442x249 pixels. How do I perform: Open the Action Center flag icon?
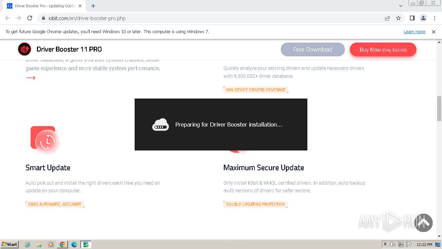409,245
